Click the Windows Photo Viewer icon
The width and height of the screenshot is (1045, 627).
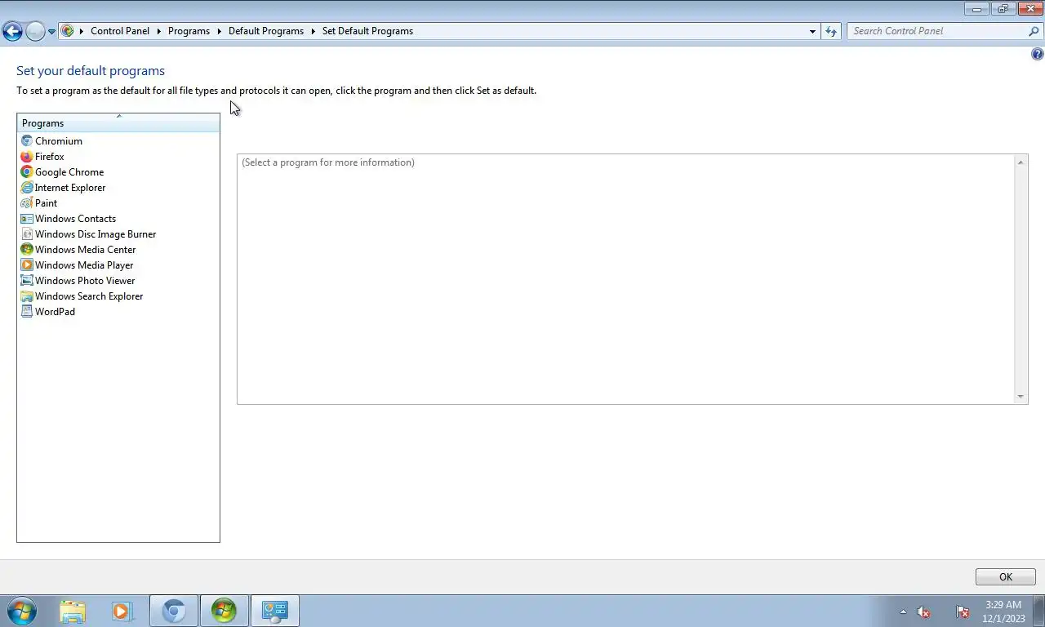point(27,281)
